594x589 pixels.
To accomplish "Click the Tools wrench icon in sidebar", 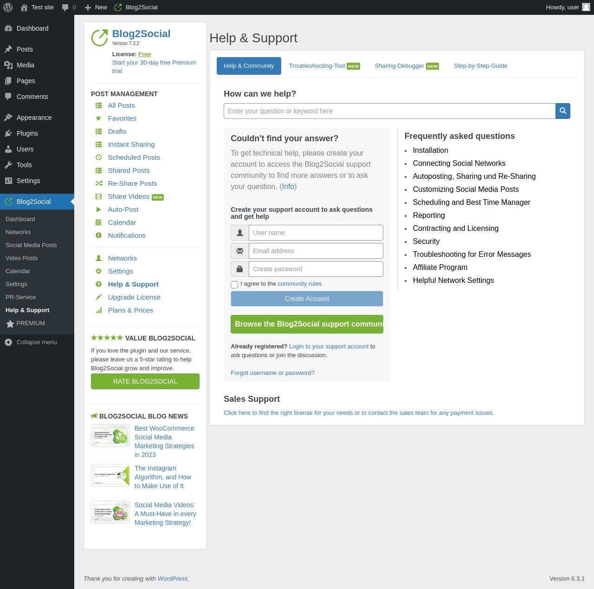I will [8, 165].
